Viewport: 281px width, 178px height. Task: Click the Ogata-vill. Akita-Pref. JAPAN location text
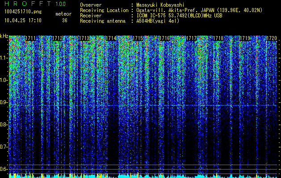click(x=199, y=10)
